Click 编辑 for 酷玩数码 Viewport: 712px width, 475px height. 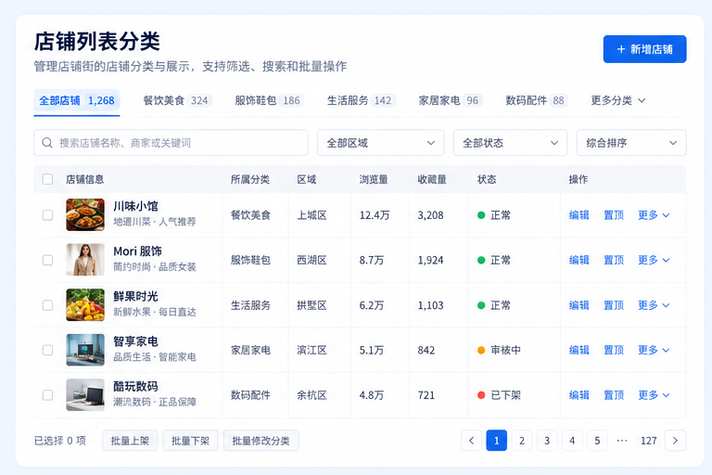tap(578, 395)
